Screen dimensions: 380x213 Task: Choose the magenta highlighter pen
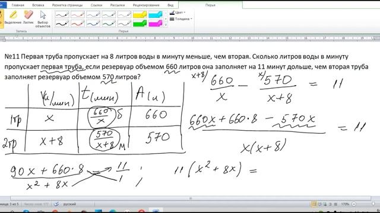coord(156,24)
